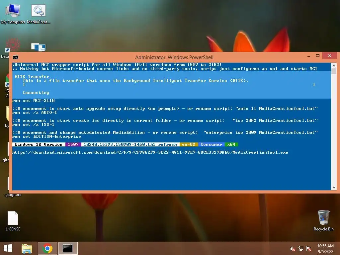Click the Windows 10 Version label
Image resolution: width=340 pixels, height=255 pixels.
(x=39, y=144)
